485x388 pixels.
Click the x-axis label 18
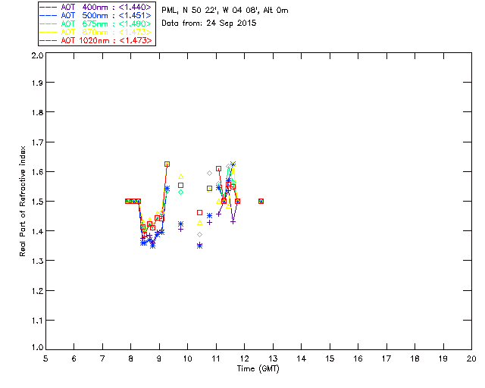(415, 358)
